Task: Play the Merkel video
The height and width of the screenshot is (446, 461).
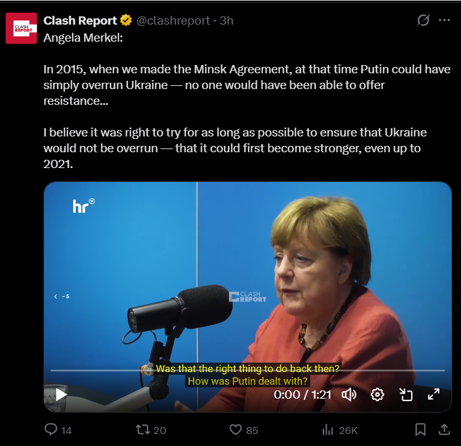Action: 61,394
